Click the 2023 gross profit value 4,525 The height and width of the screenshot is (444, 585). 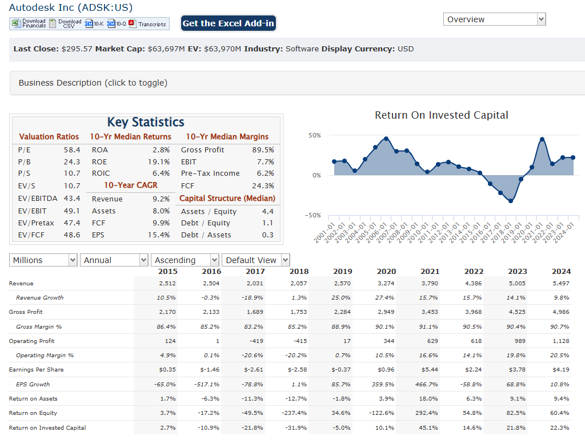[517, 312]
